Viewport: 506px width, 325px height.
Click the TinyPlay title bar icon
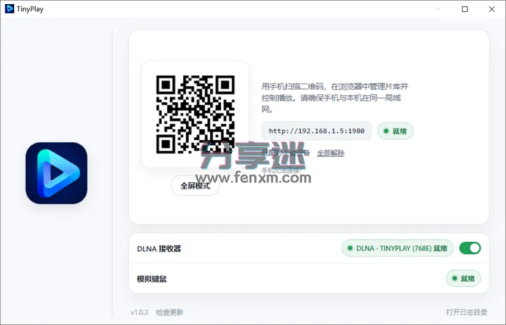coord(10,9)
